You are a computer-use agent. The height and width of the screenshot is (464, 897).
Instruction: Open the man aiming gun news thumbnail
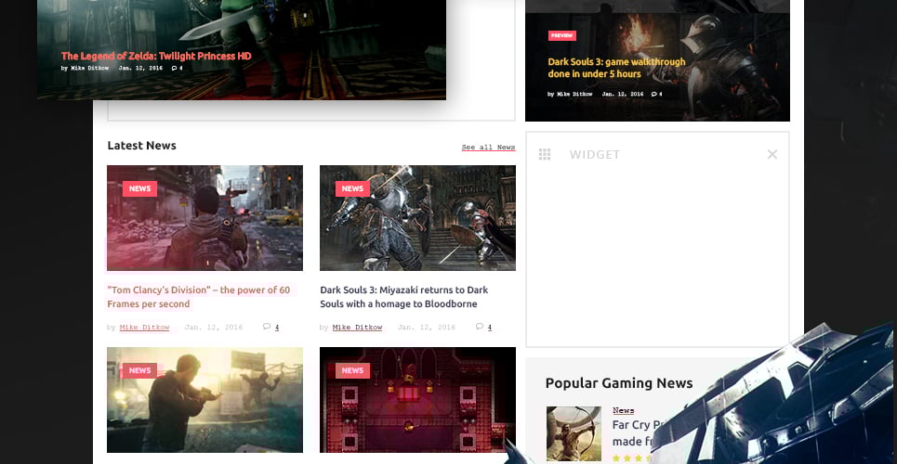[x=204, y=400]
